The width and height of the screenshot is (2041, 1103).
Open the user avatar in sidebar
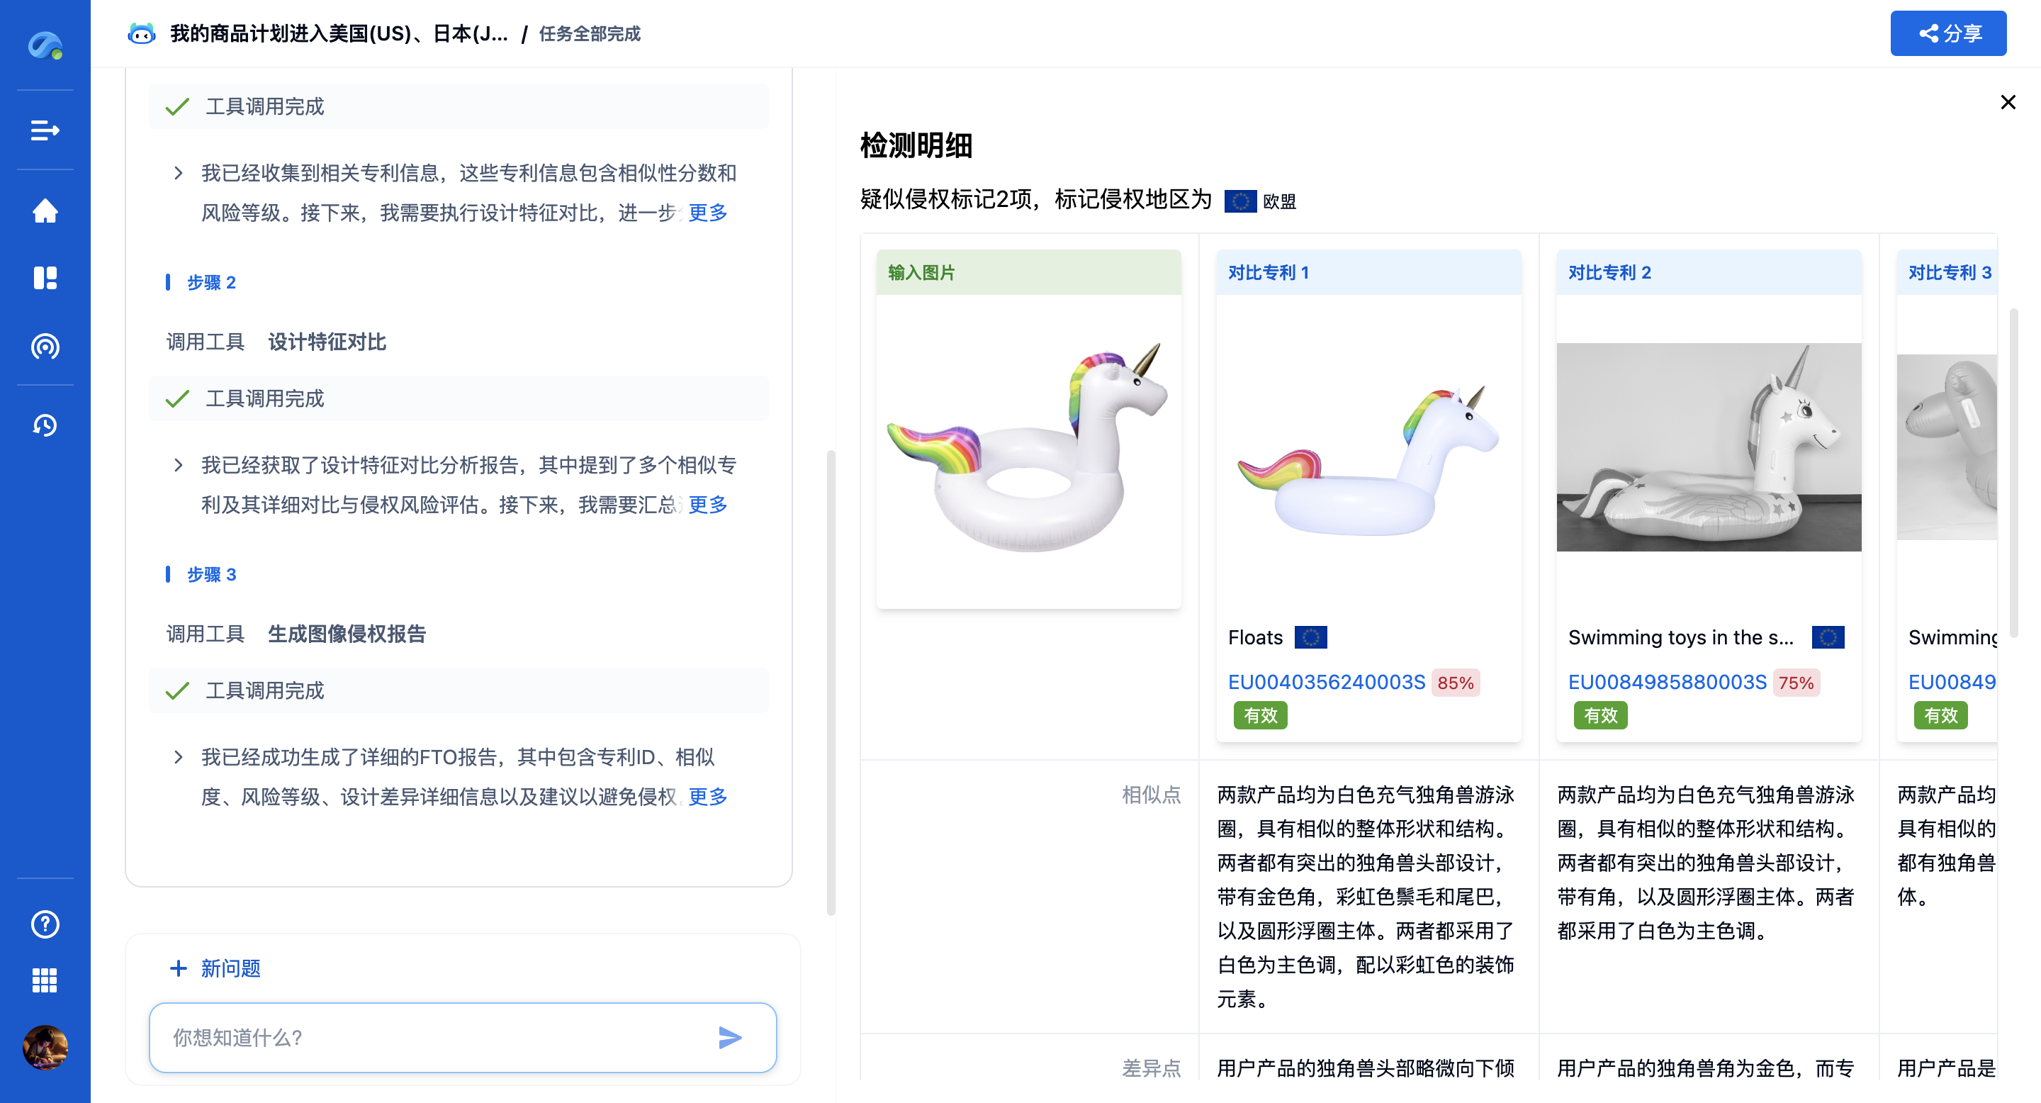pyautogui.click(x=45, y=1048)
